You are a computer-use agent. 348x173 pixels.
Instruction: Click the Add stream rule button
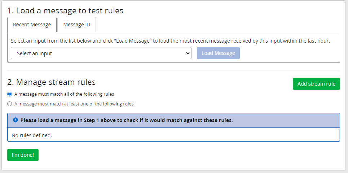[x=316, y=84]
